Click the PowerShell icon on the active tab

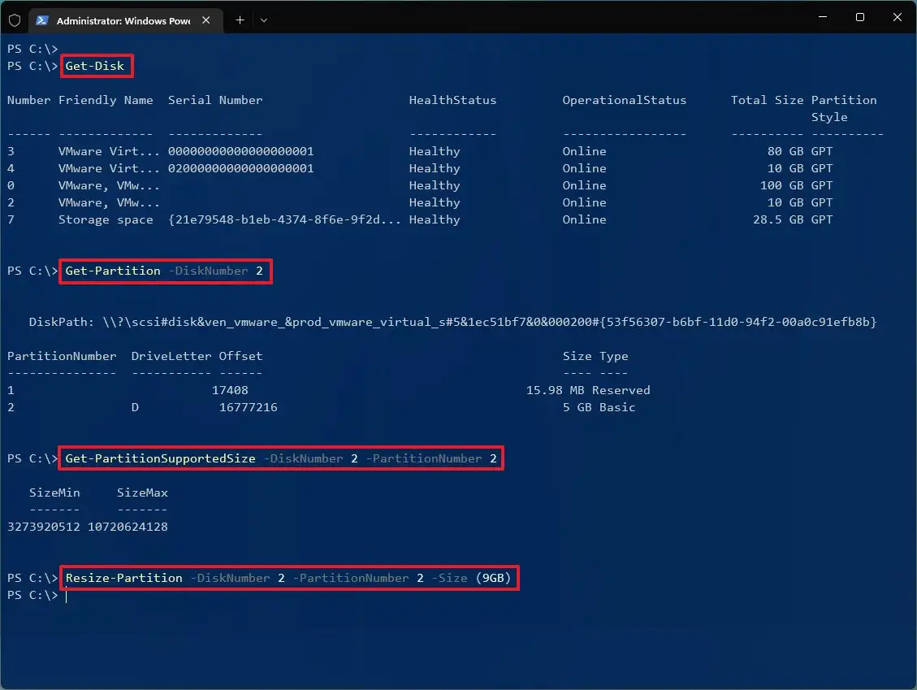41,20
